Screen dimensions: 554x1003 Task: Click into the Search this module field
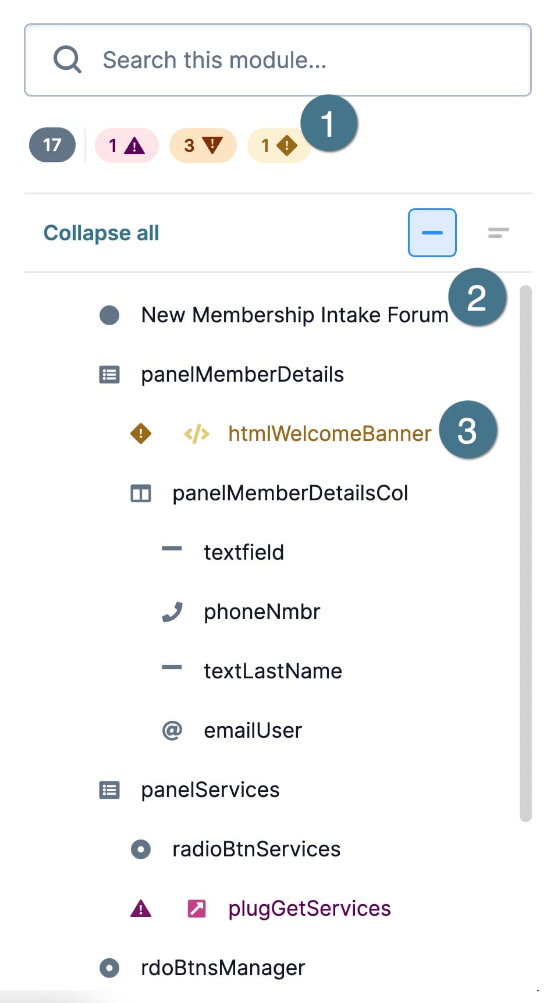(x=278, y=60)
